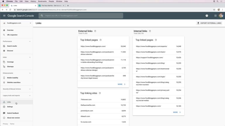Open the foodbloggerpro.com/login/ internal row
The image size is (225, 126).
click(x=158, y=77)
